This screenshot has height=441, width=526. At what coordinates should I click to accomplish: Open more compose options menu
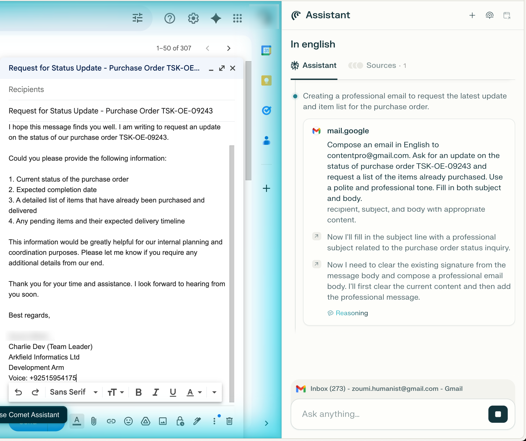click(214, 421)
